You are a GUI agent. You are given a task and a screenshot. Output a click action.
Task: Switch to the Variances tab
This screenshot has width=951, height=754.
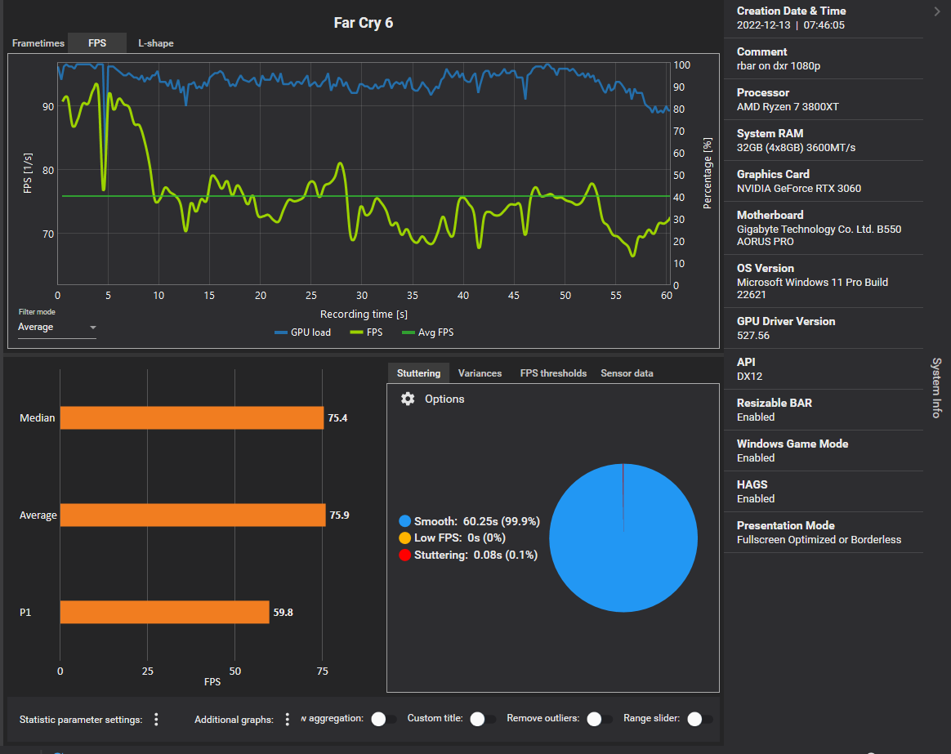click(480, 373)
